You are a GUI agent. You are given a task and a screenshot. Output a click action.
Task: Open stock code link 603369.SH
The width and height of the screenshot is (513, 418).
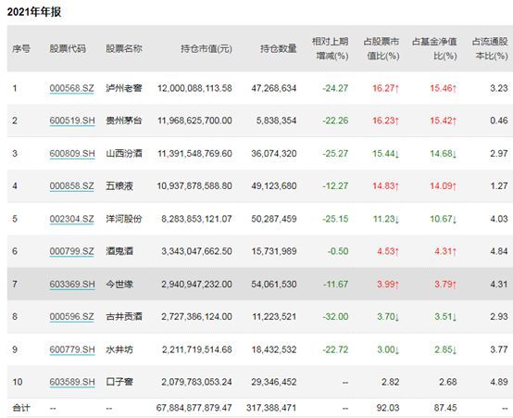[72, 284]
